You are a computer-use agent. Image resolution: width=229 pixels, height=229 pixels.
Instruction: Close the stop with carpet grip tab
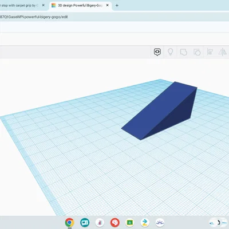tap(44, 5)
